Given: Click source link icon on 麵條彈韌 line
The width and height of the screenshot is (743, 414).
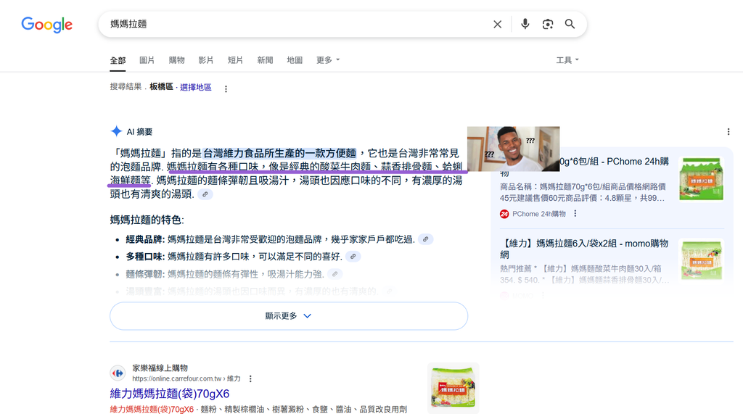Looking at the screenshot, I should click(x=335, y=274).
